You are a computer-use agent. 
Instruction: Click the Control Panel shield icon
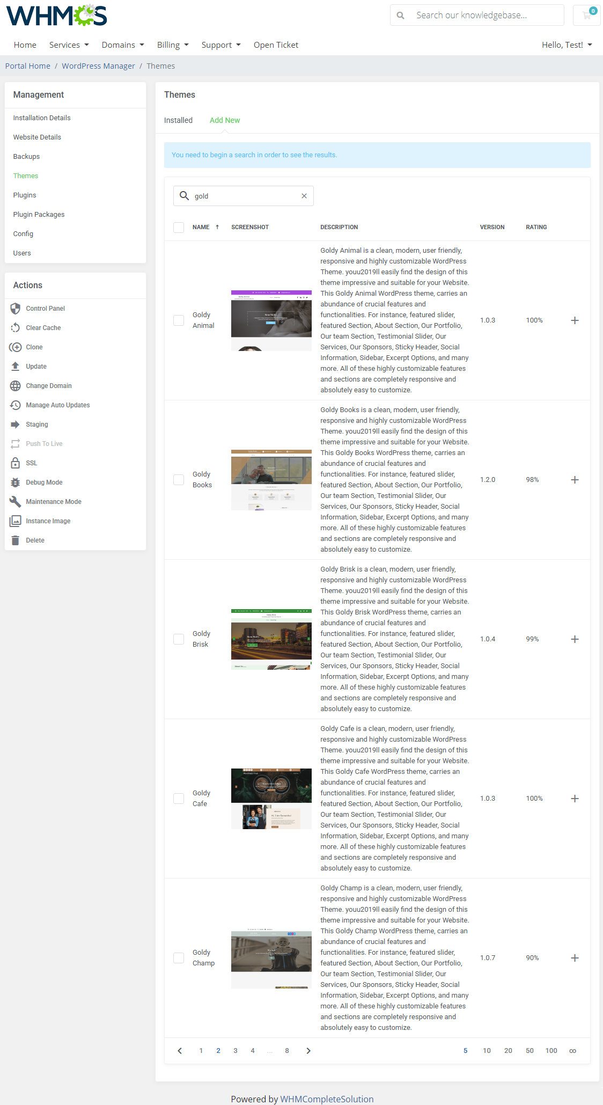pos(16,309)
